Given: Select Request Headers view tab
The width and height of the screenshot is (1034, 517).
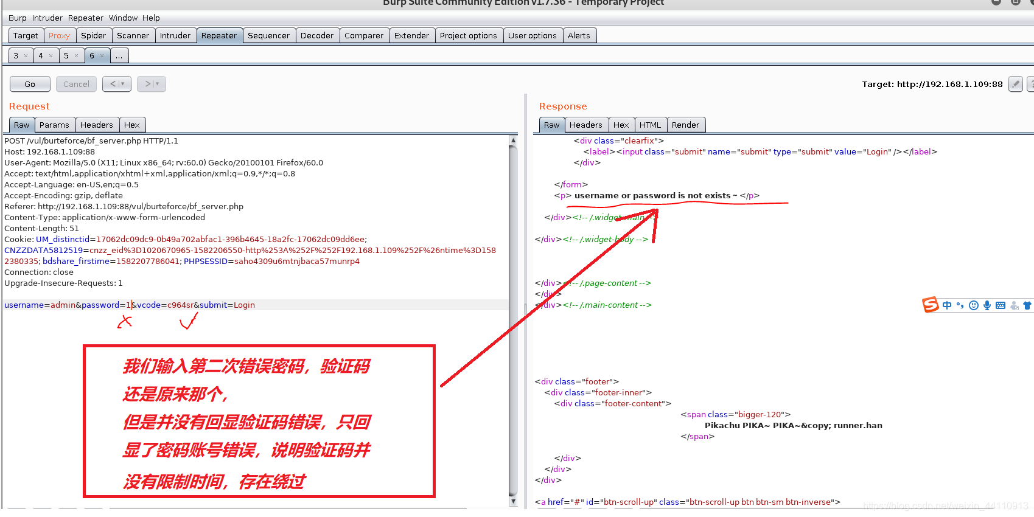Looking at the screenshot, I should coord(97,125).
